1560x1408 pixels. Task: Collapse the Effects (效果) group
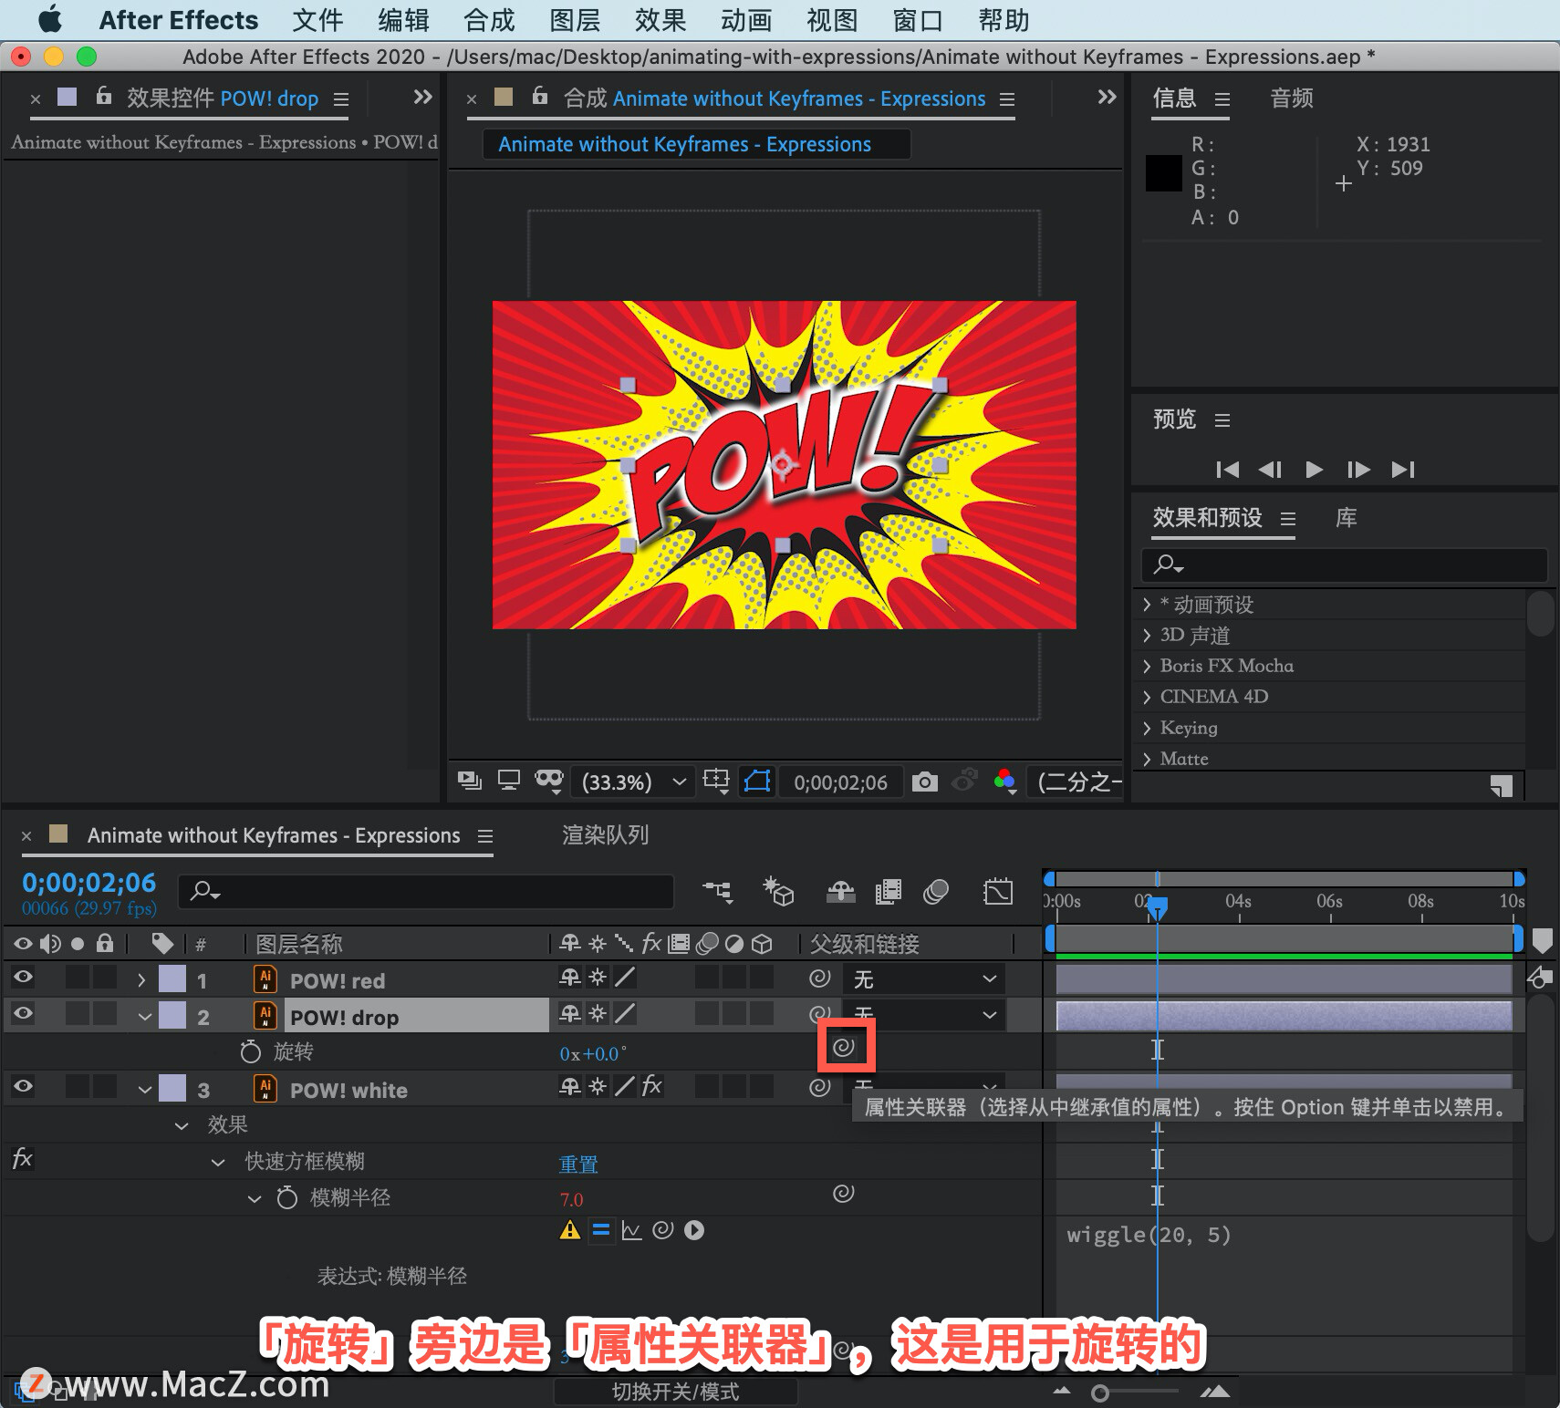[x=182, y=1126]
